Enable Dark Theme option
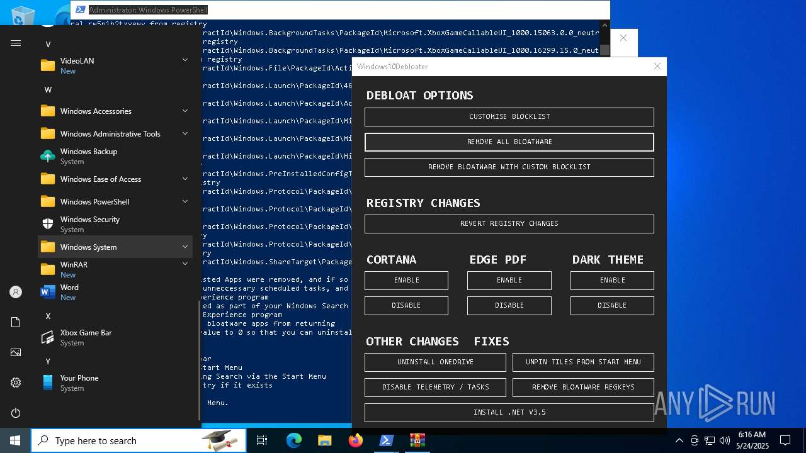Viewport: 806px width, 453px height. [x=612, y=281]
